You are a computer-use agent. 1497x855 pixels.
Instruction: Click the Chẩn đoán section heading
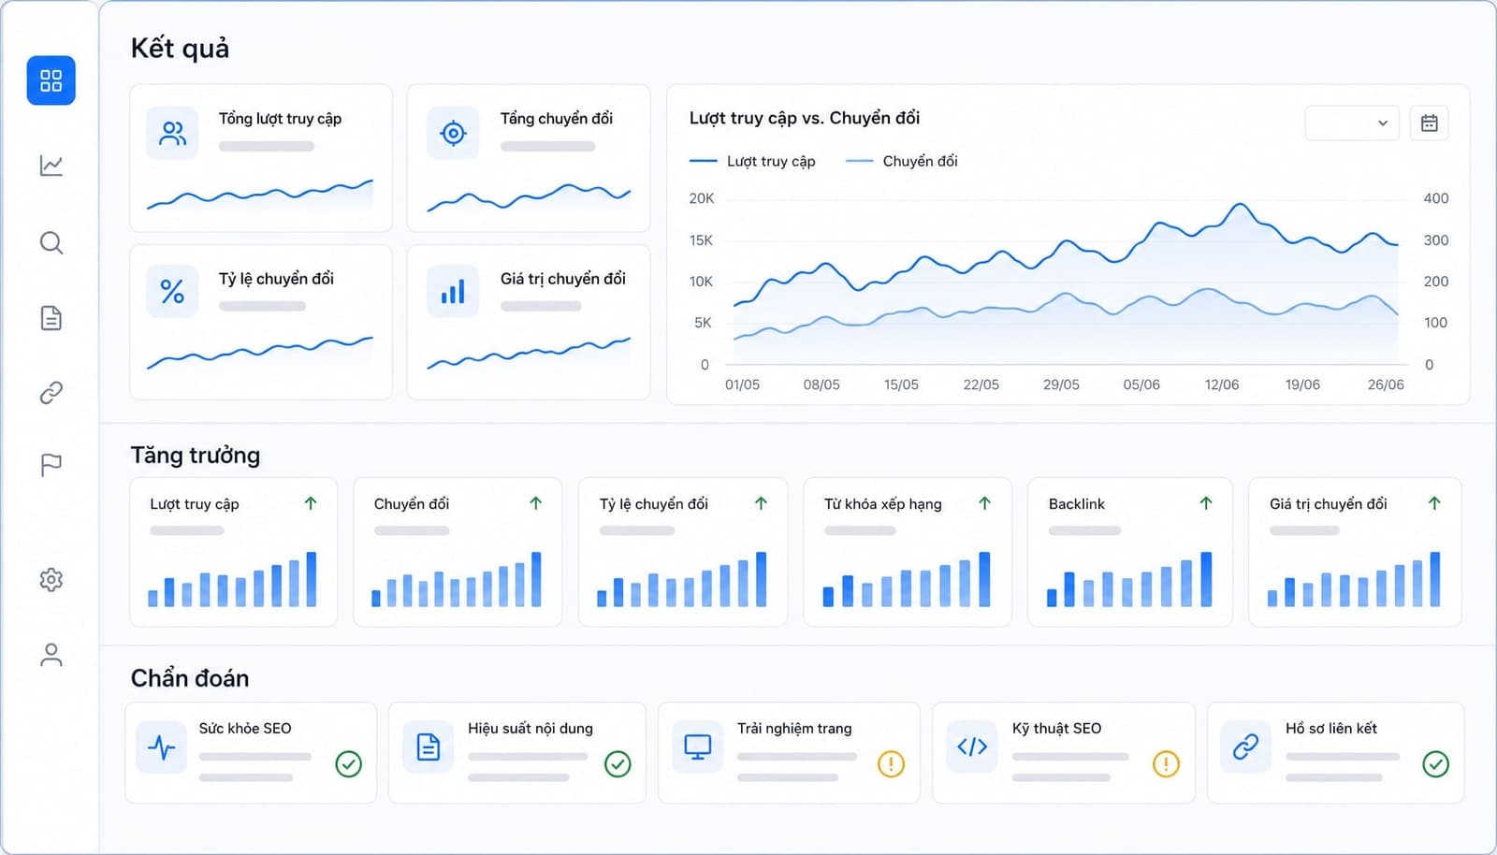click(x=190, y=678)
